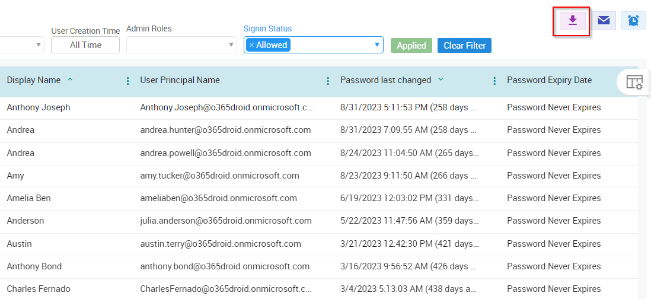Click 6/19/2023 12:03:02 PM password date
This screenshot has height=299, width=651.
(409, 198)
